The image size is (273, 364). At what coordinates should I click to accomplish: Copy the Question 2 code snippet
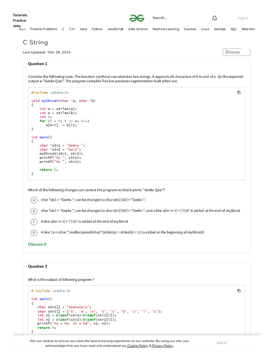click(239, 290)
